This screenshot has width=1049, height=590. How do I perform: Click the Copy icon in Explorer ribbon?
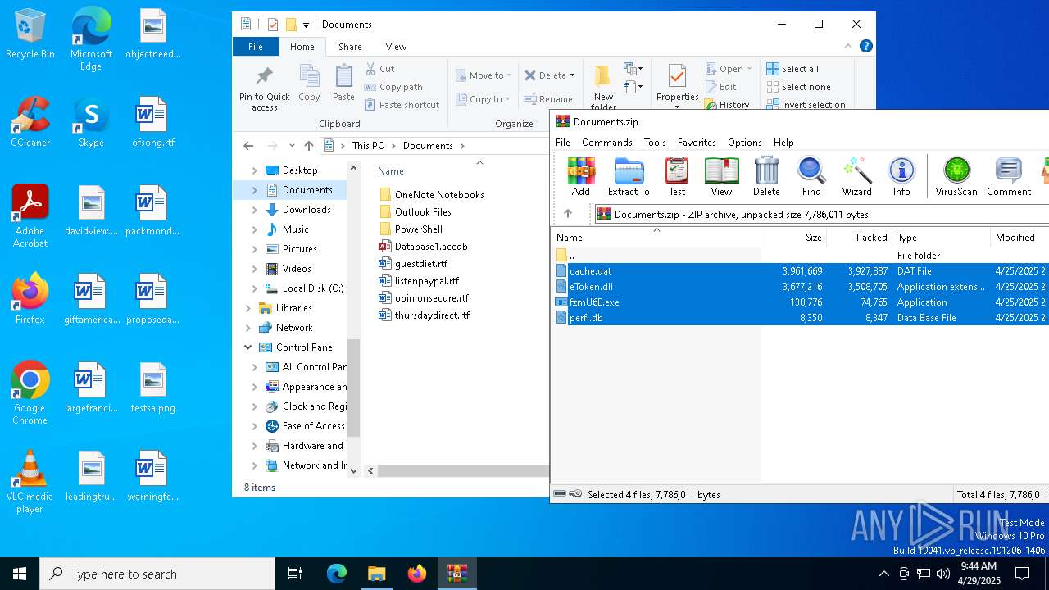click(x=309, y=83)
